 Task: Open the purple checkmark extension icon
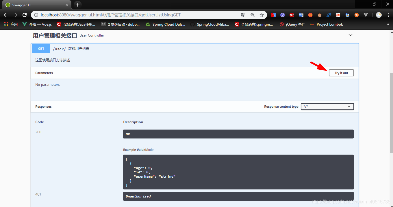click(x=283, y=15)
